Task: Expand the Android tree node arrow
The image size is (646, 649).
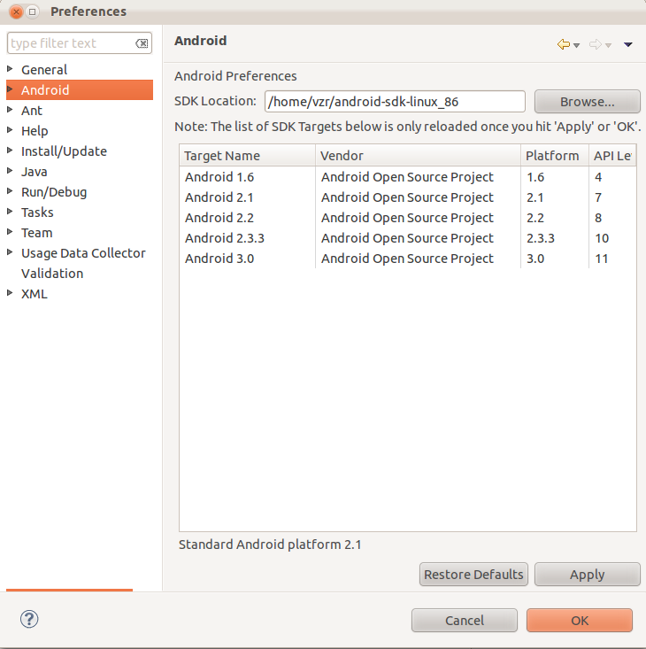Action: click(11, 89)
